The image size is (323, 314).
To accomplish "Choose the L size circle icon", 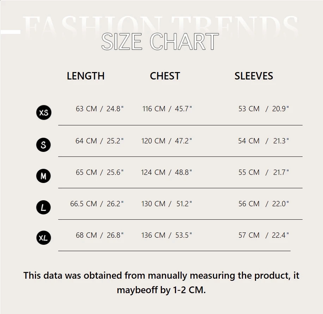I will (x=43, y=207).
